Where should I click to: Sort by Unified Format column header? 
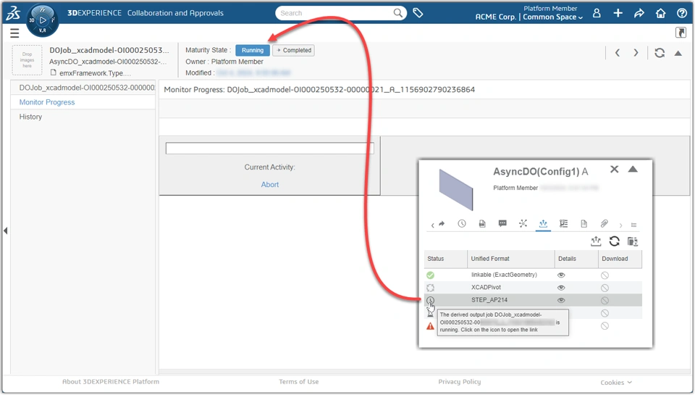coord(511,259)
